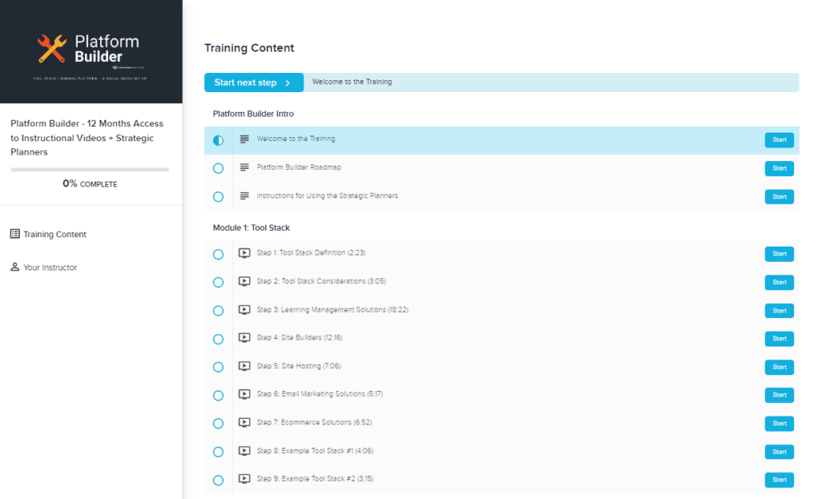Click the video icon for Step 9: Example Tool Stack #2
The width and height of the screenshot is (818, 499).
(x=244, y=478)
